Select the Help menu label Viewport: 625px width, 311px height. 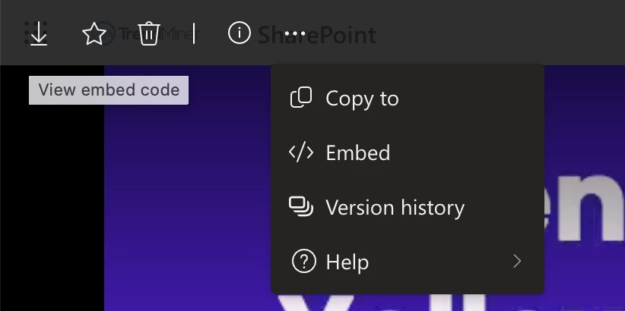point(347,262)
